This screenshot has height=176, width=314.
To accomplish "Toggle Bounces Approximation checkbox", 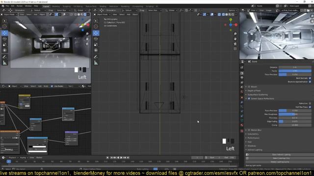I will (x=310, y=82).
